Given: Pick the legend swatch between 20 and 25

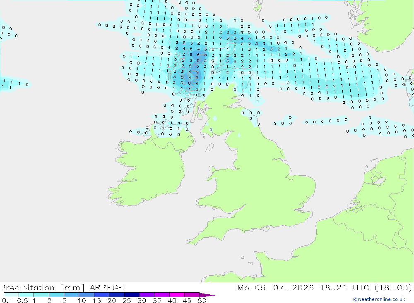Looking at the screenshot, I should click(x=117, y=295).
